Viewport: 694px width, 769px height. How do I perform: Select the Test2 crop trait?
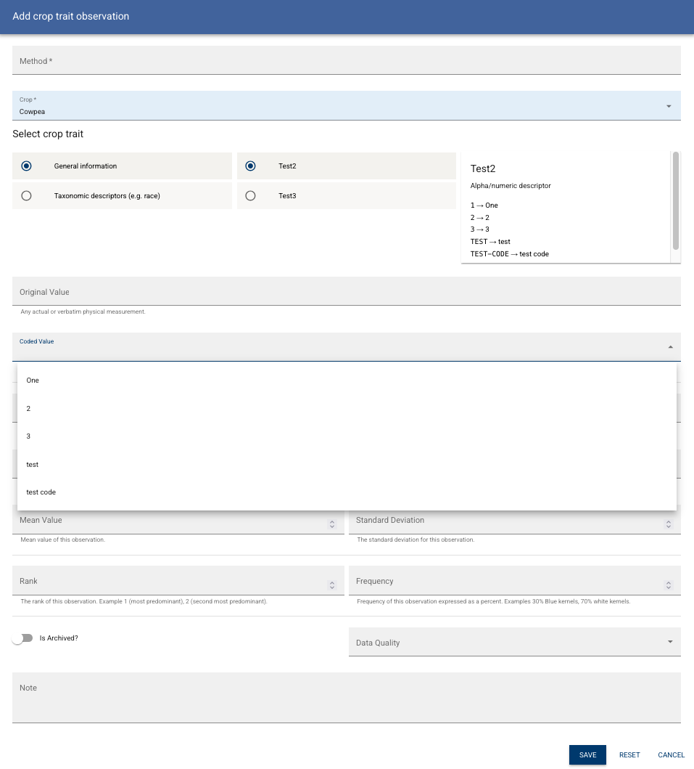tap(250, 166)
